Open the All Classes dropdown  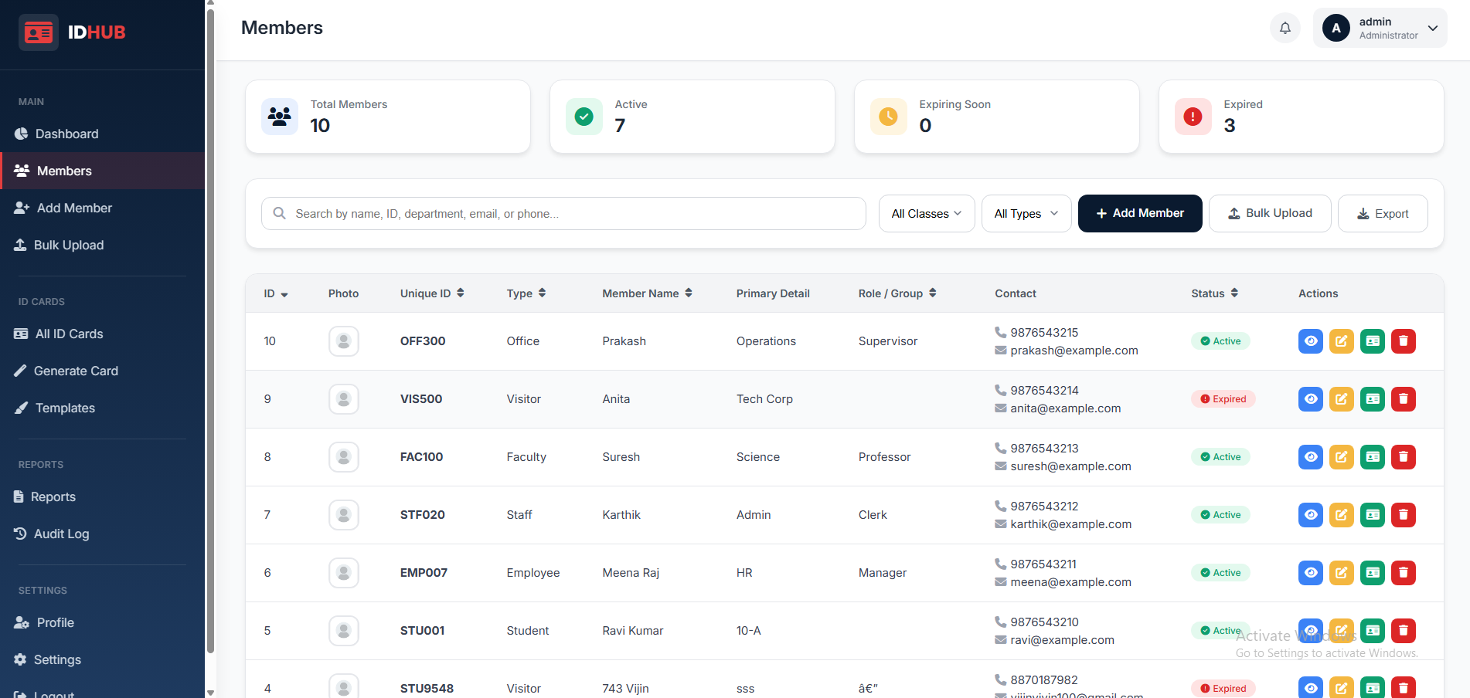(926, 214)
